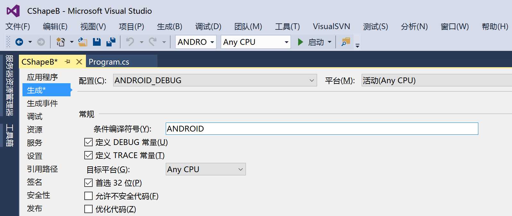Open the 工具箱 side panel

10,135
